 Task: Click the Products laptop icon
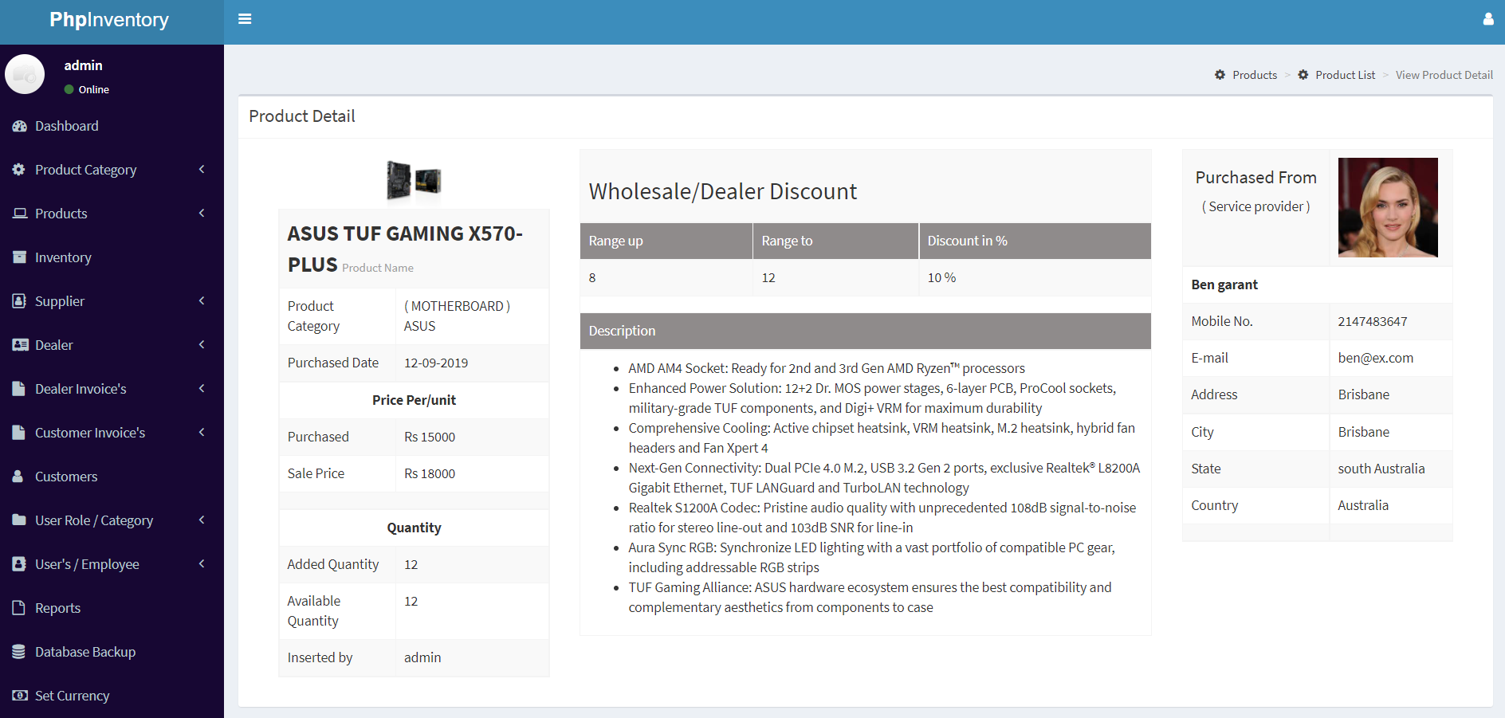click(20, 214)
